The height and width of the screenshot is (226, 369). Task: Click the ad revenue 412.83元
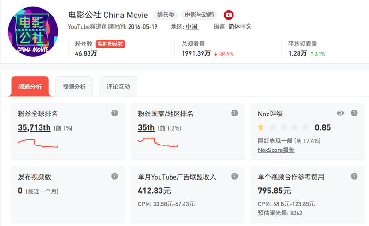pyautogui.click(x=155, y=191)
